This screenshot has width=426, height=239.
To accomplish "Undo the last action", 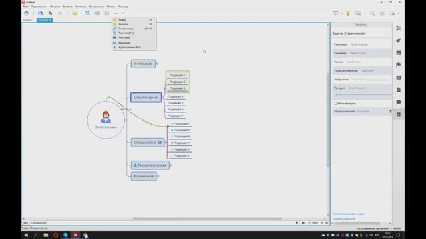I will (50, 13).
